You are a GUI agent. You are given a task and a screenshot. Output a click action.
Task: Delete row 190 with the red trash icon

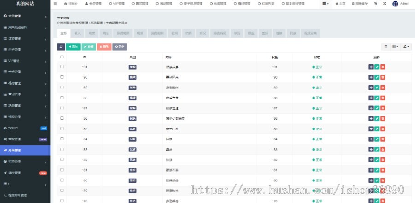(383, 77)
